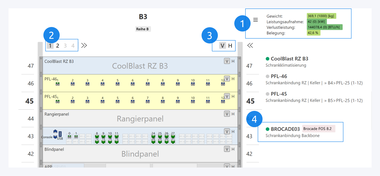Toggle the CoolBlast RZ B3 row to H
The height and width of the screenshot is (176, 380).
(233, 61)
